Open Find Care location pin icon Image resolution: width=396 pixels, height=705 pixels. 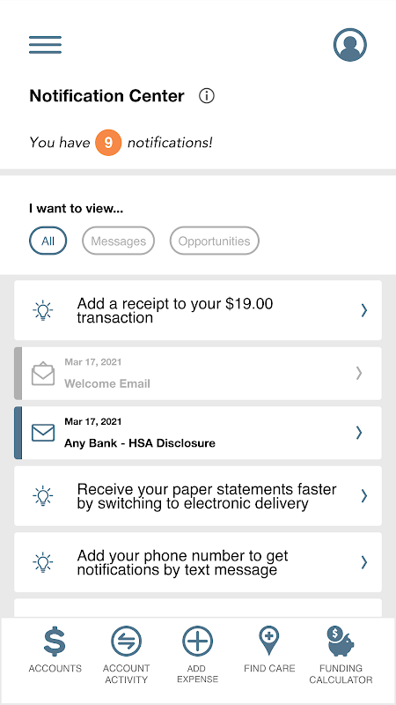(x=269, y=642)
